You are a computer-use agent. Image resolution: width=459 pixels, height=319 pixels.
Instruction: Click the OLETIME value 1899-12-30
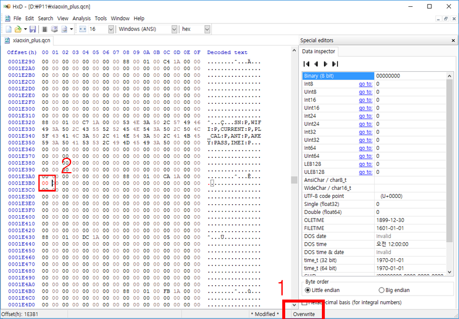click(390, 220)
